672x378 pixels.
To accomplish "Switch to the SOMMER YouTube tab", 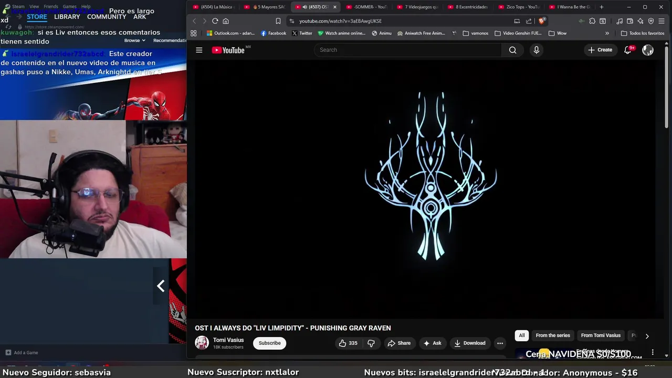I will (x=366, y=7).
